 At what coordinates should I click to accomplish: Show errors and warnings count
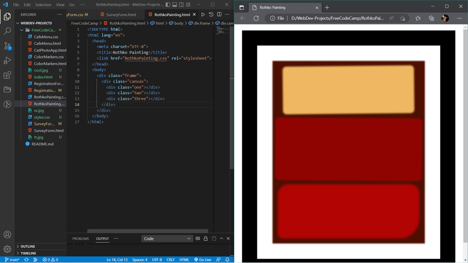coord(50,259)
